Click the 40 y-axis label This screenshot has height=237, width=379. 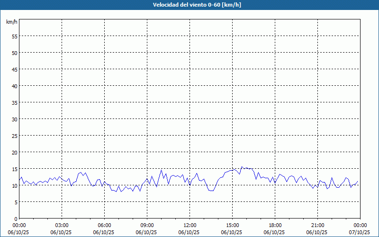(x=14, y=86)
